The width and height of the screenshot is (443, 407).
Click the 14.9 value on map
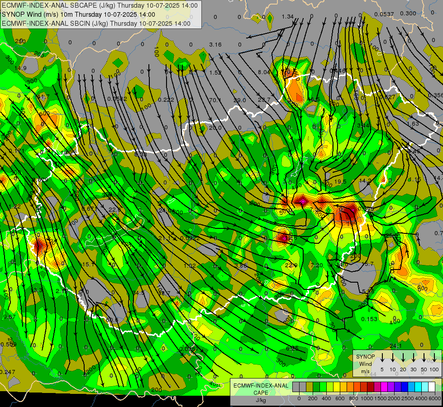20,68
